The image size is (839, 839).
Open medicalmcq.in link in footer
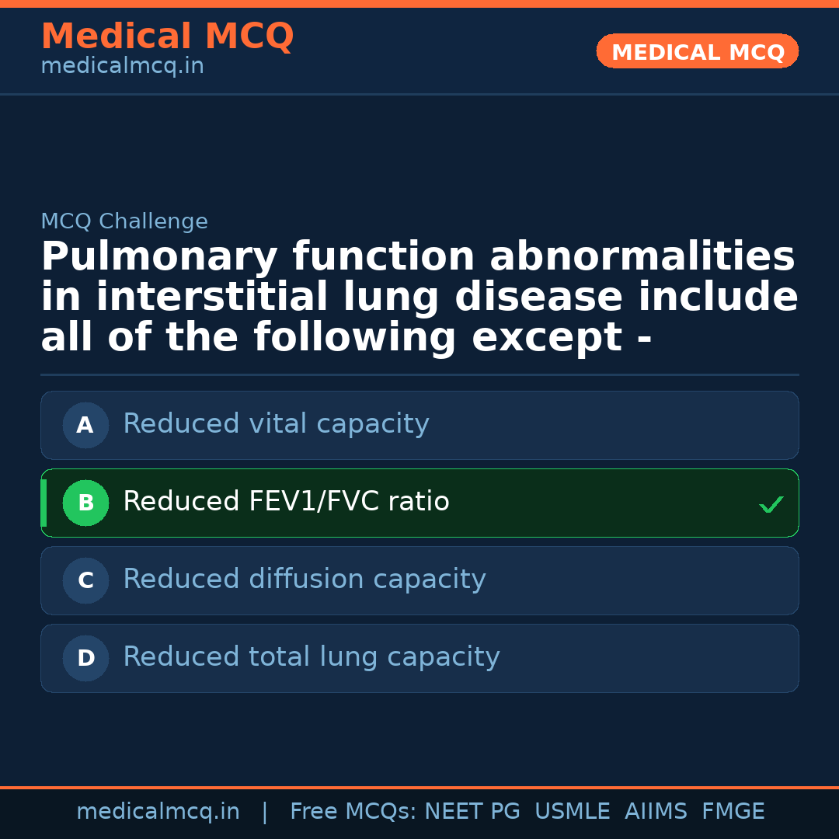coord(158,812)
